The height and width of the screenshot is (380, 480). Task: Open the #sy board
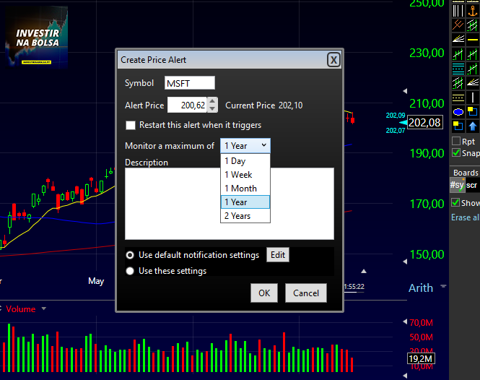pos(457,185)
